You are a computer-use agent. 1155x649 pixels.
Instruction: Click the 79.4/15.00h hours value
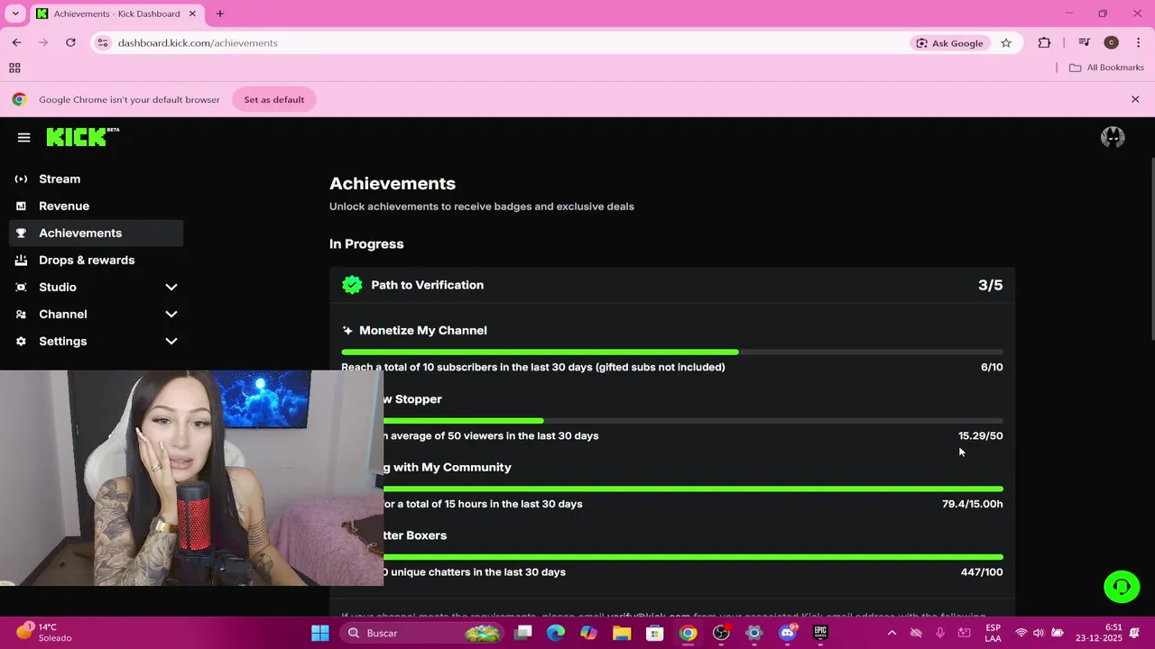tap(972, 504)
